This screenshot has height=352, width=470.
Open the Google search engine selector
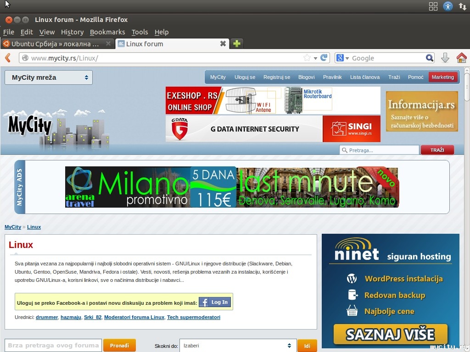(x=342, y=58)
